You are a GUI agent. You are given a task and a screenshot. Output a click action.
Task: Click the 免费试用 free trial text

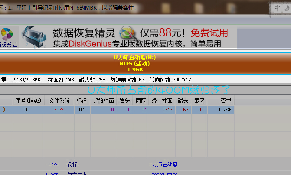(x=209, y=33)
